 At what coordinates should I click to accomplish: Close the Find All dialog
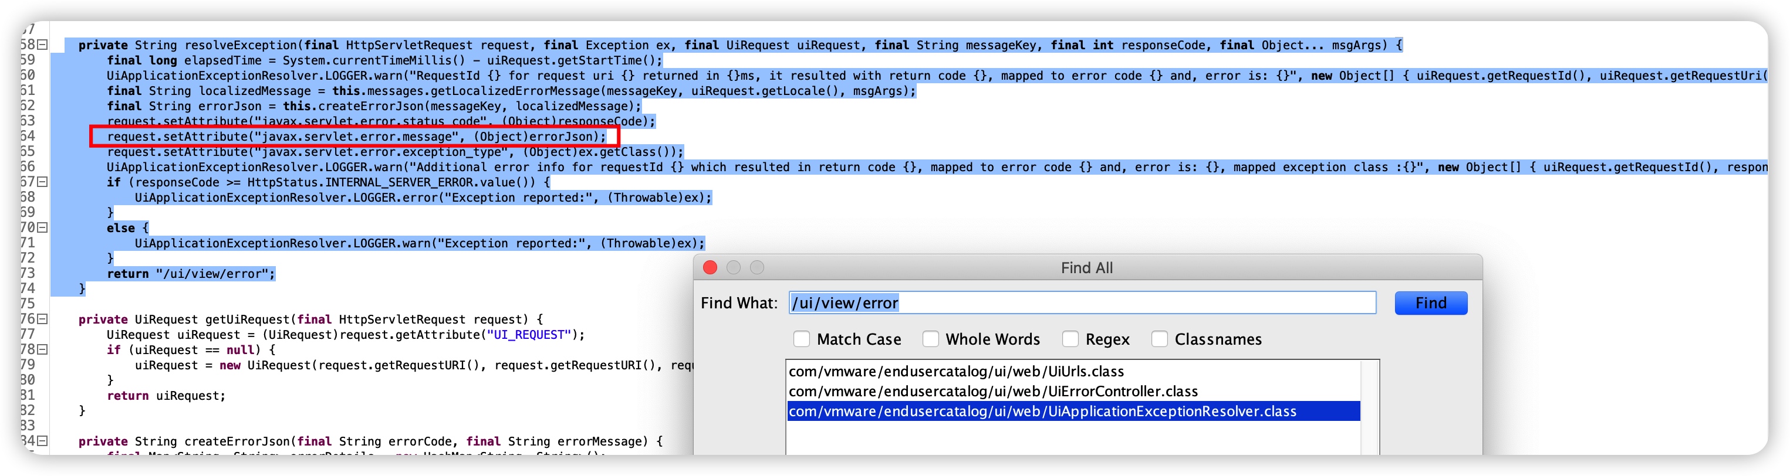(710, 268)
